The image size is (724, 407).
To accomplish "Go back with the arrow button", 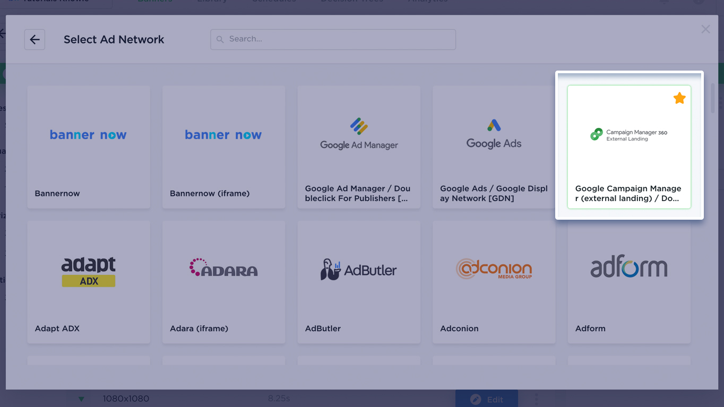I will point(35,39).
